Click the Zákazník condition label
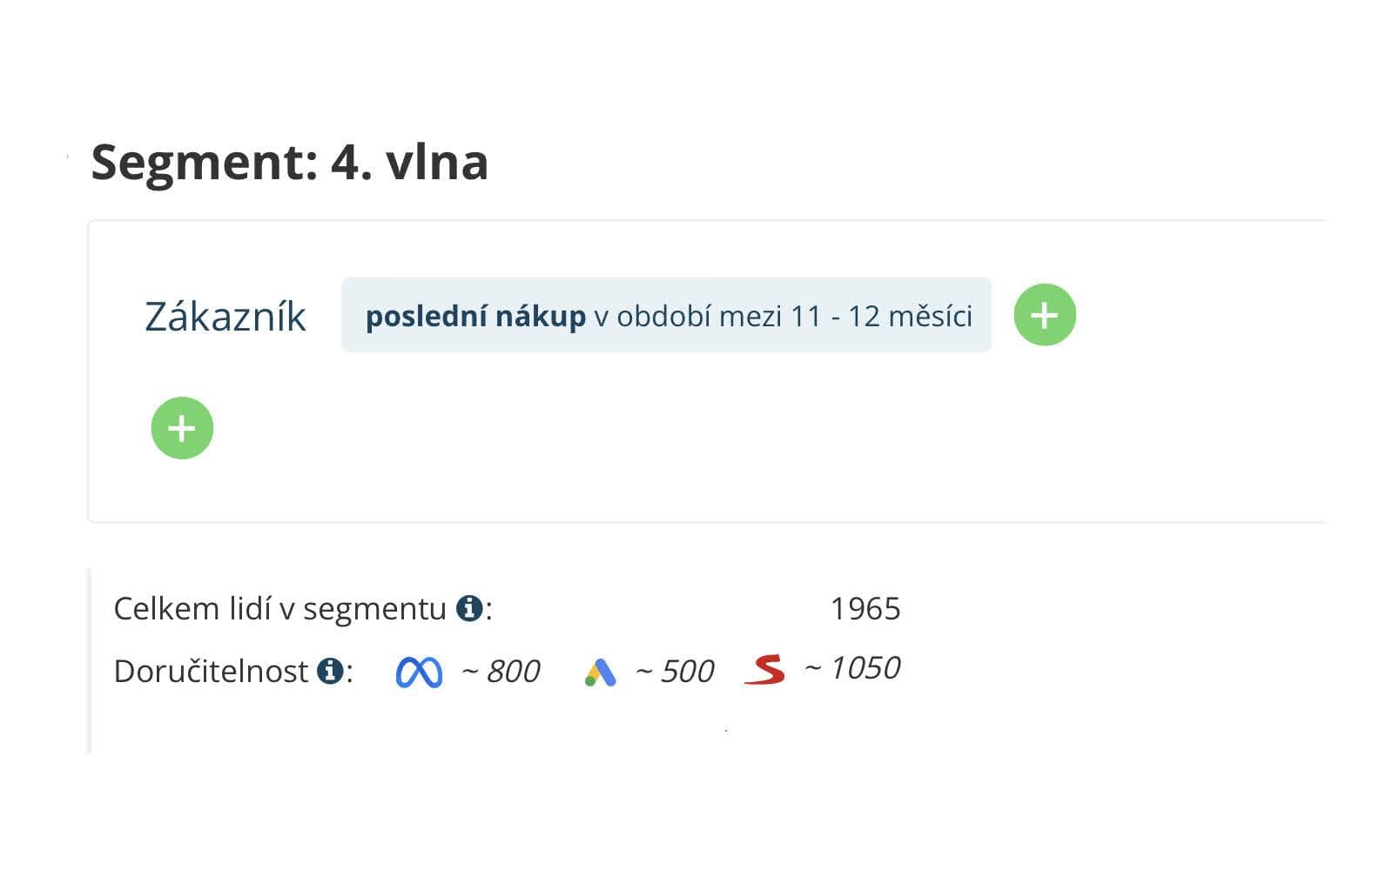 [225, 317]
